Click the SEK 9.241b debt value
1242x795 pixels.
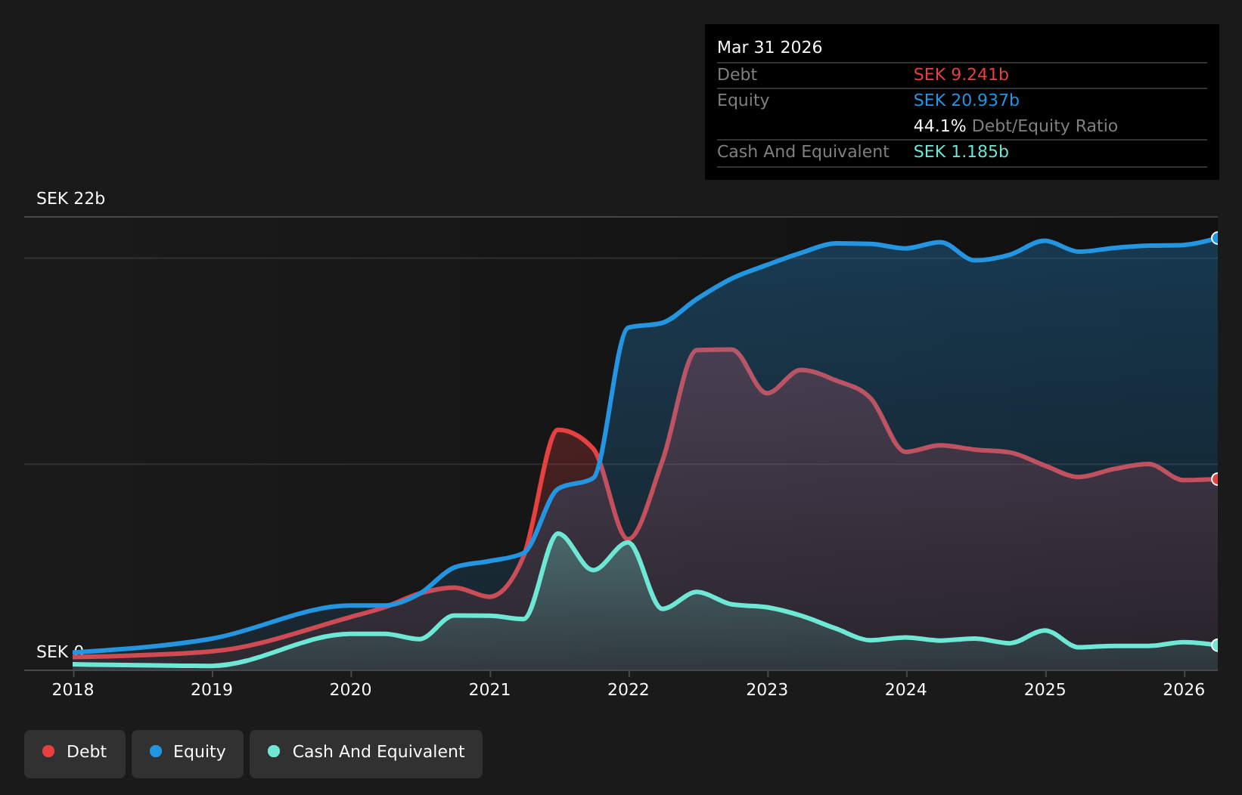tap(961, 75)
